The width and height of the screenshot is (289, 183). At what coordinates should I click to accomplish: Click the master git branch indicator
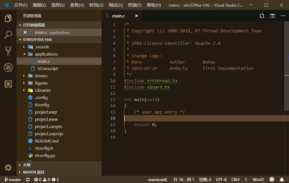[x=13, y=179]
